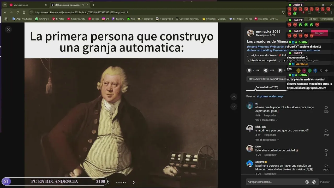Open the original sound - Slowed music link
Image resolution: width=334 pixels, height=188 pixels.
(266, 55)
